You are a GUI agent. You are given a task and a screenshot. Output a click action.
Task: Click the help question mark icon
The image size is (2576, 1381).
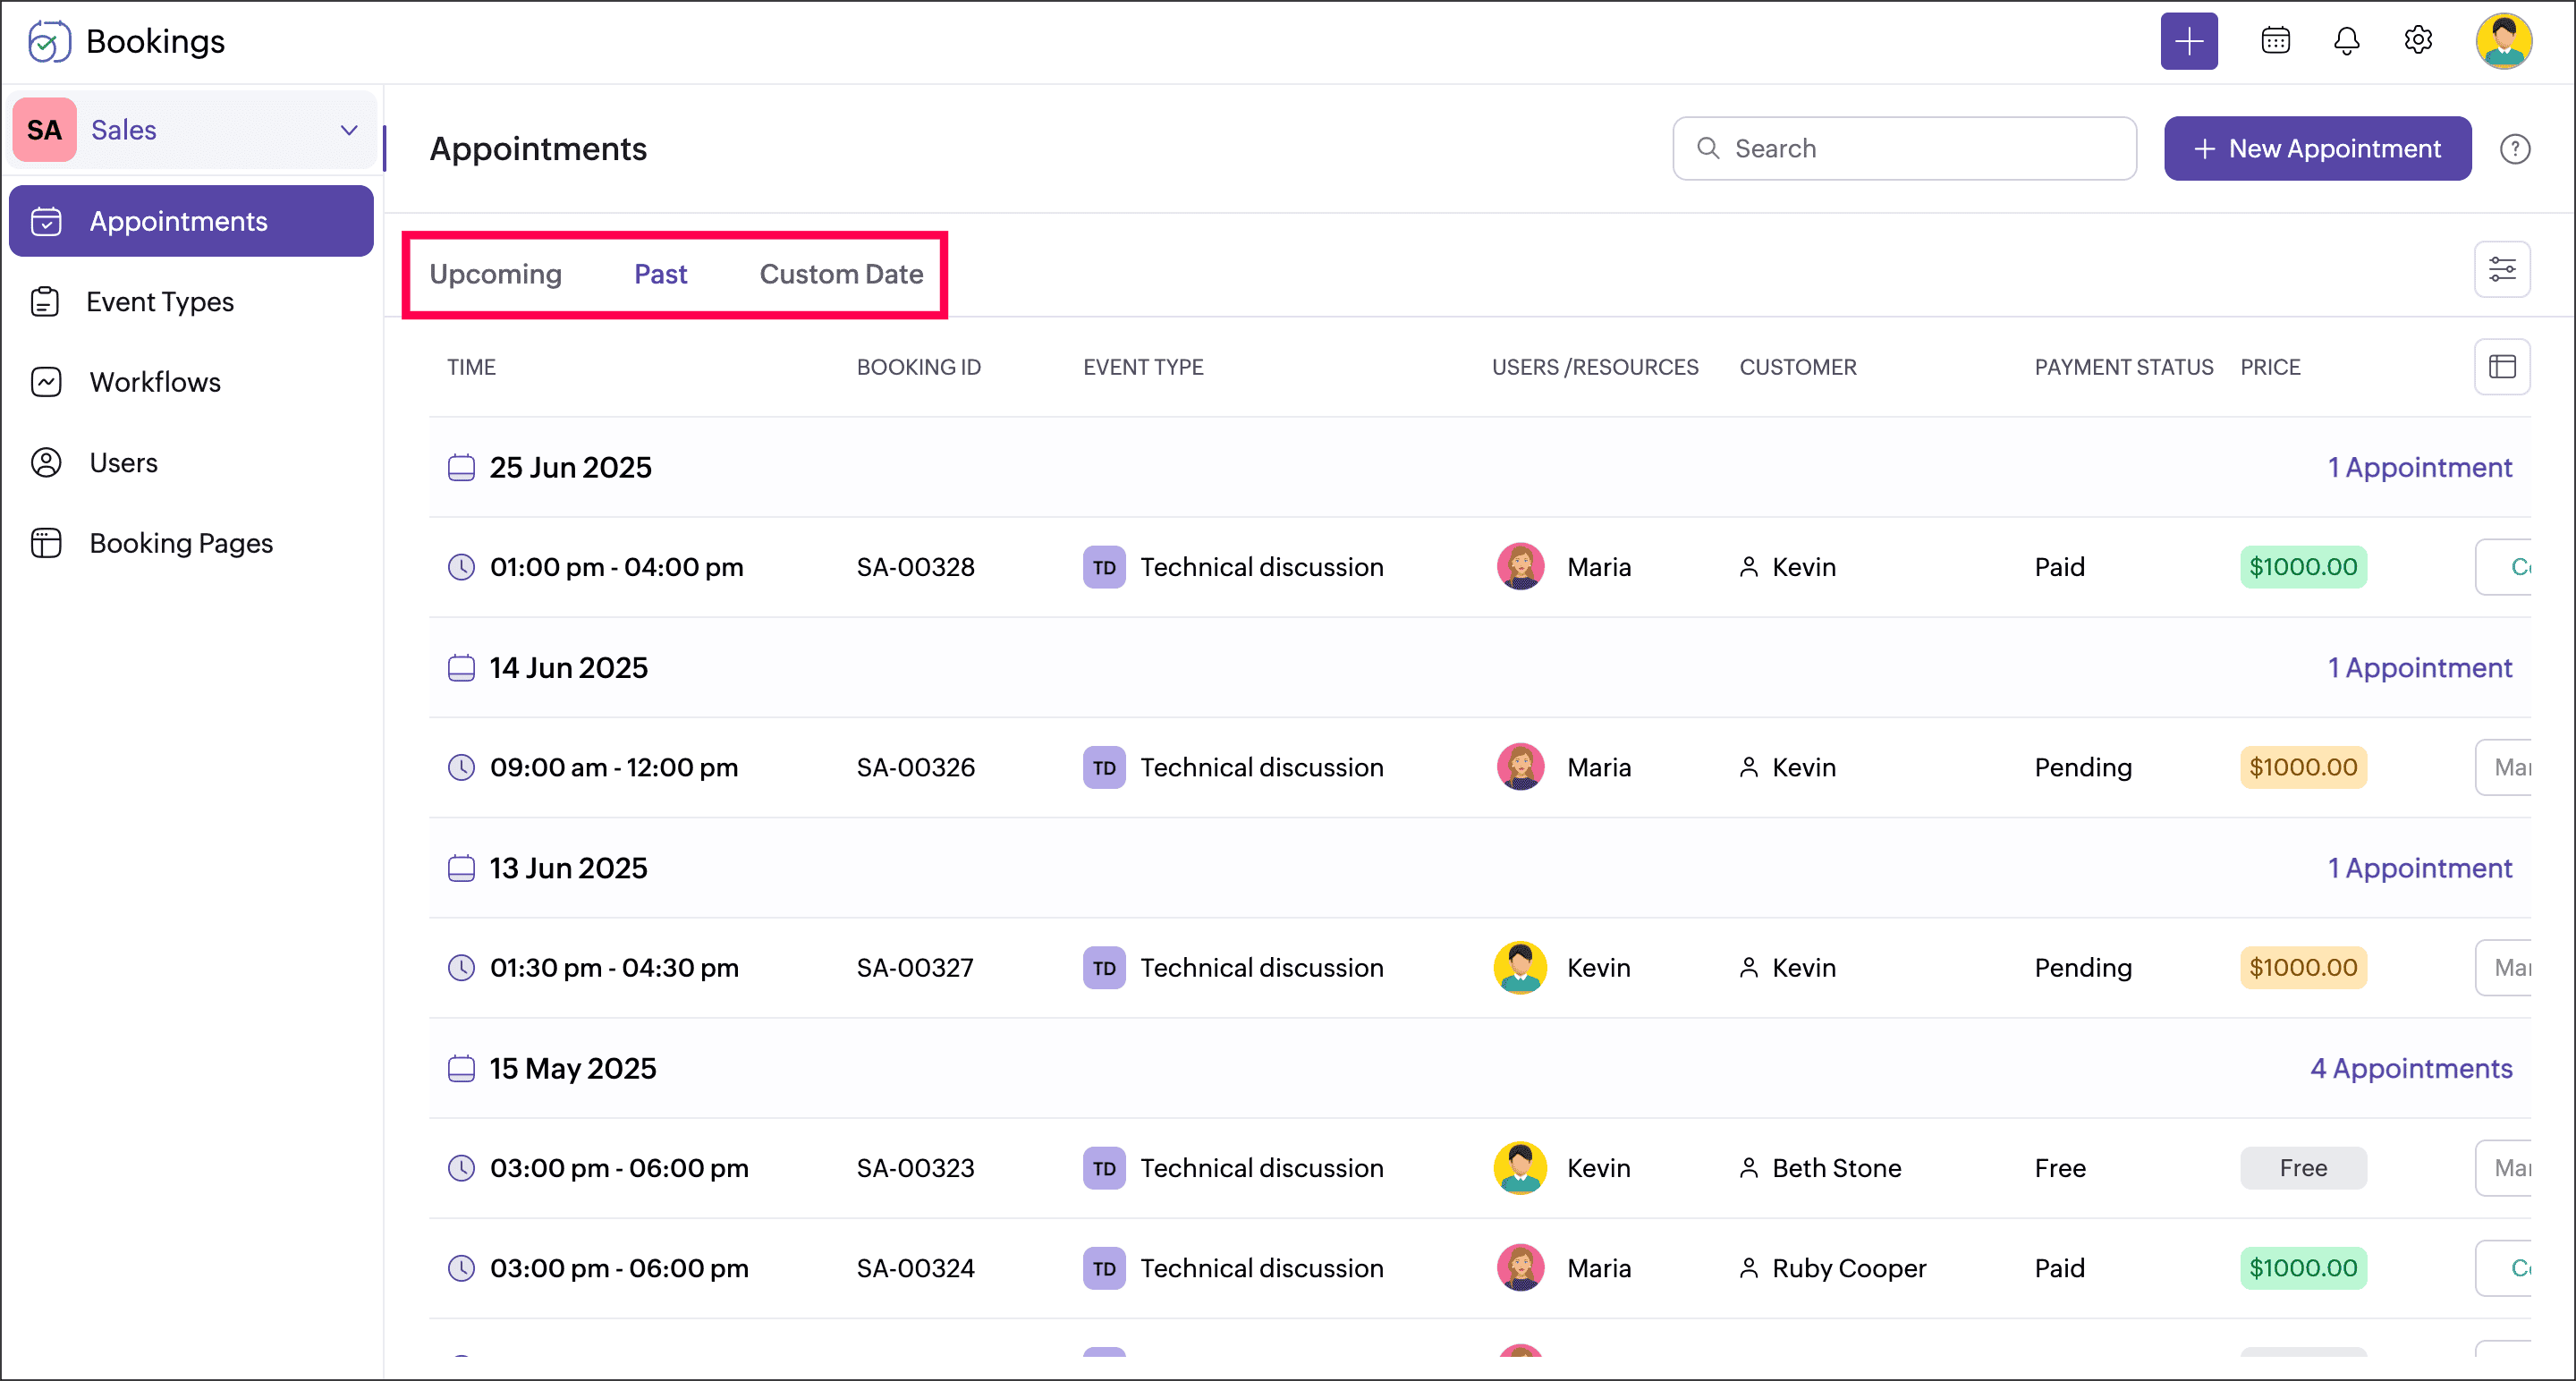tap(2514, 149)
